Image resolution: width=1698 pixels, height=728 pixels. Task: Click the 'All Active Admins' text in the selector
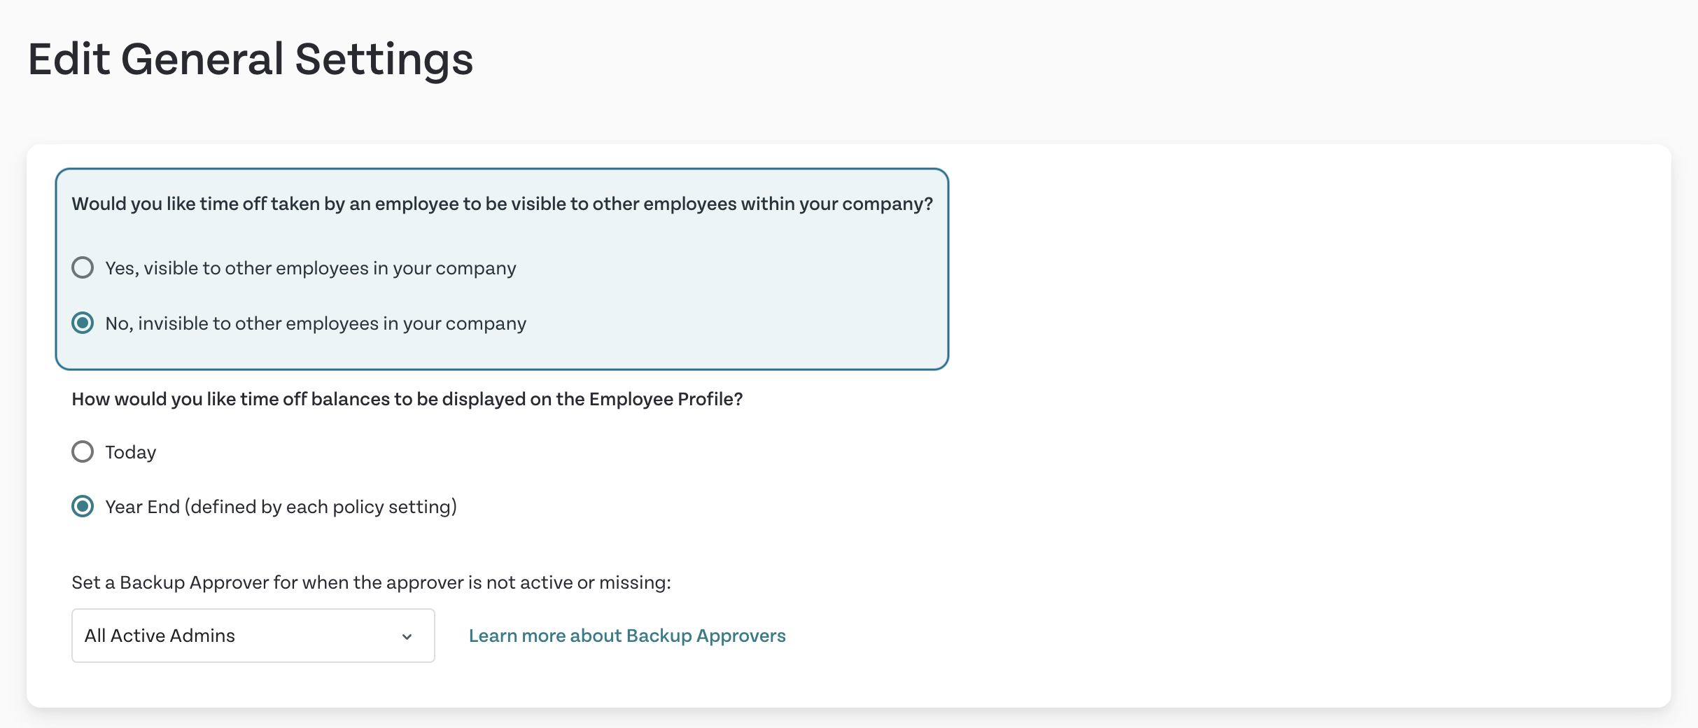point(160,636)
